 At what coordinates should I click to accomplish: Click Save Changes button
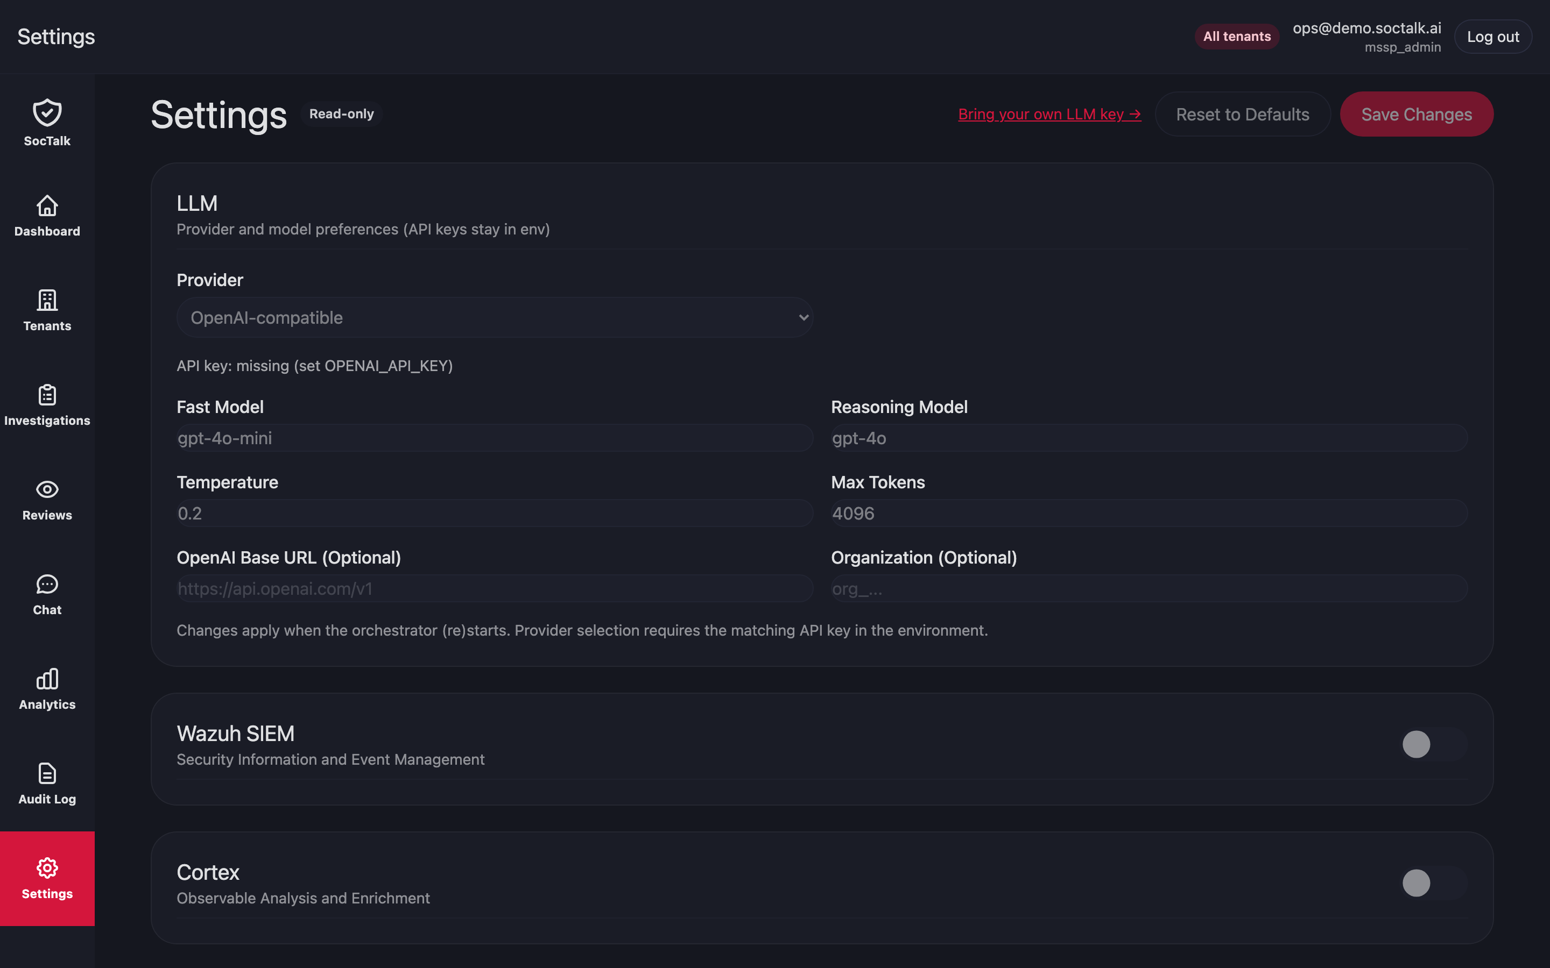[1416, 114]
